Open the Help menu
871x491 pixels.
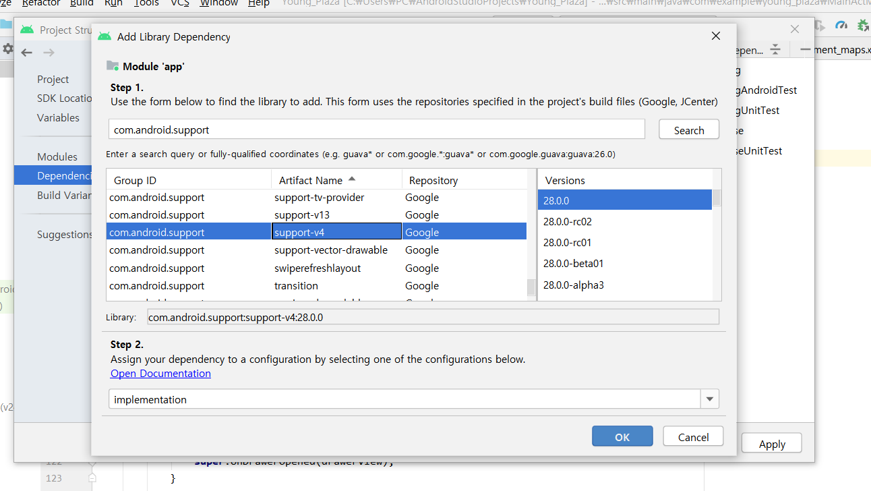click(259, 3)
